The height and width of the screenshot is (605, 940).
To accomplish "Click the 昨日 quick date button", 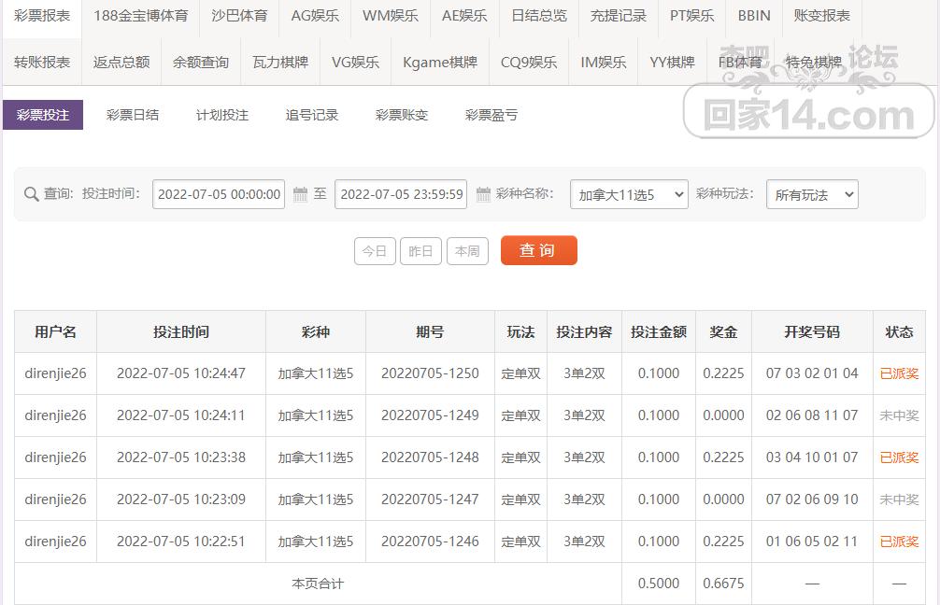I will coord(420,250).
